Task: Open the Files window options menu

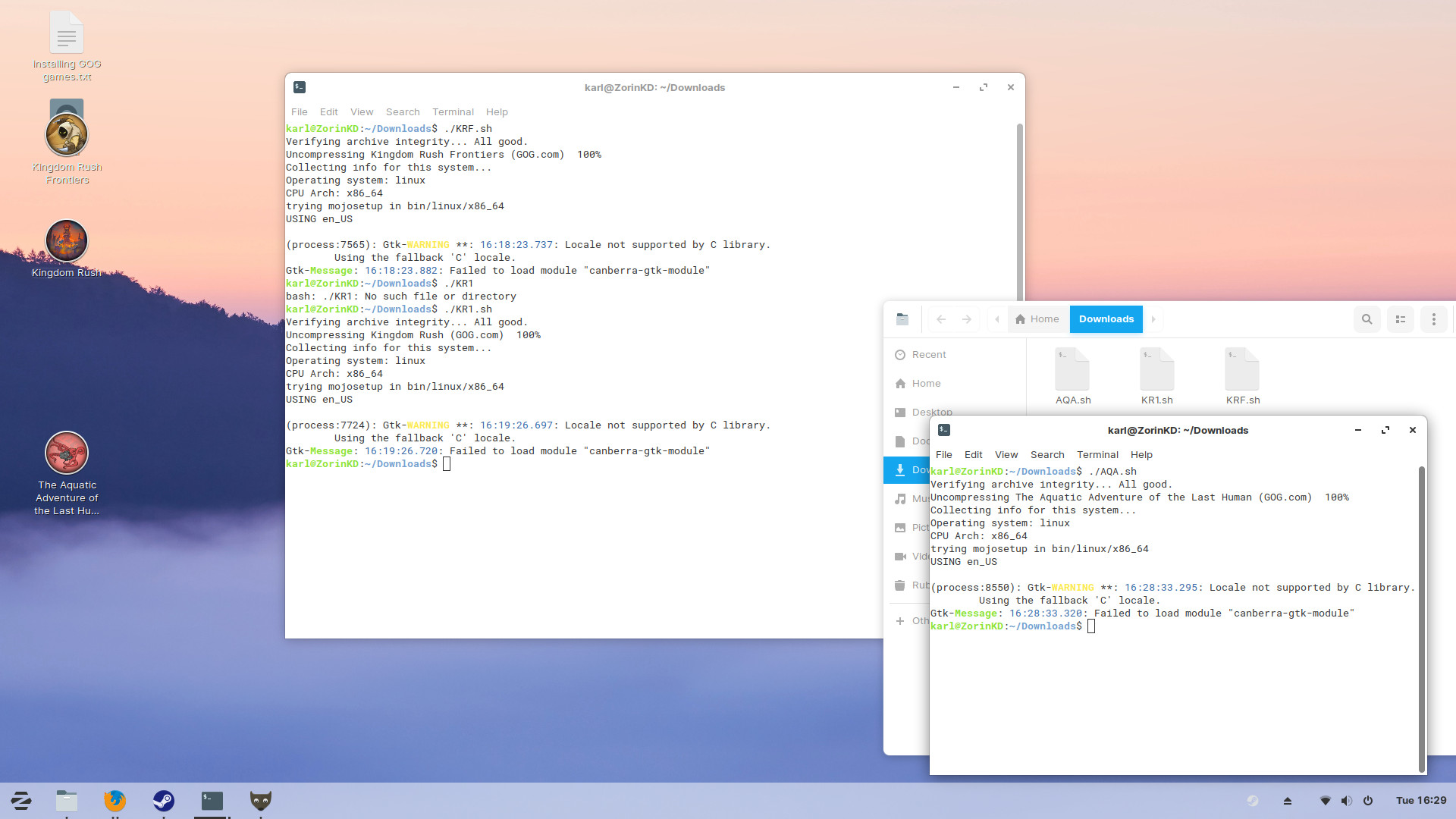Action: click(x=1434, y=319)
